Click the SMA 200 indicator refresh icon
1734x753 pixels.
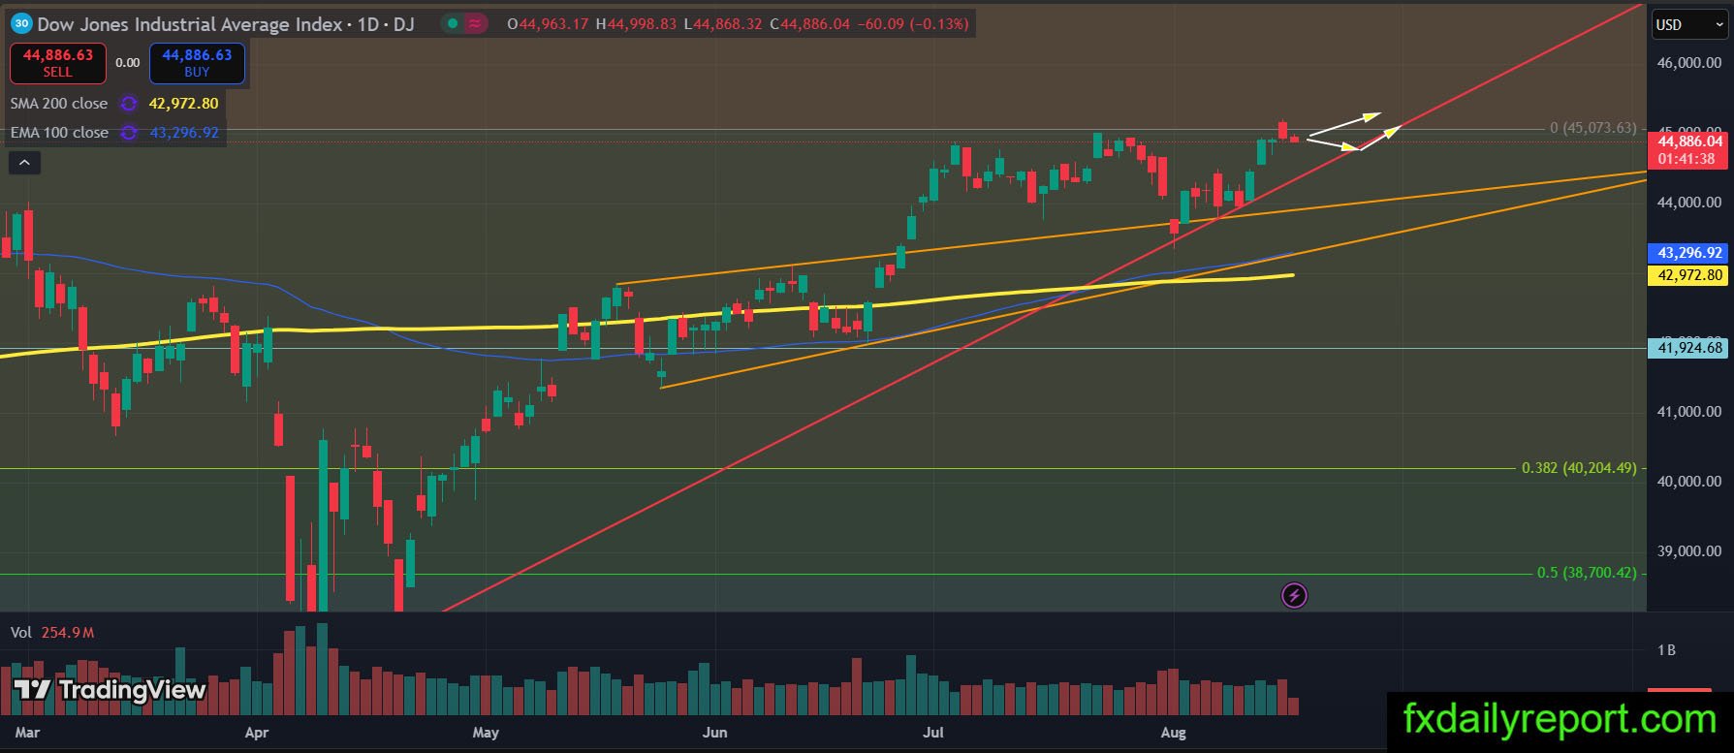129,104
